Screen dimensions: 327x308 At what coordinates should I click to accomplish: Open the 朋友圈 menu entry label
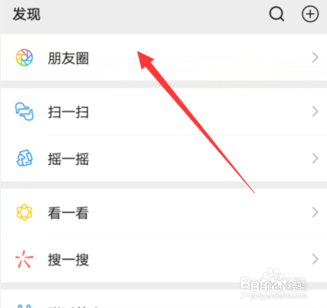pyautogui.click(x=68, y=58)
